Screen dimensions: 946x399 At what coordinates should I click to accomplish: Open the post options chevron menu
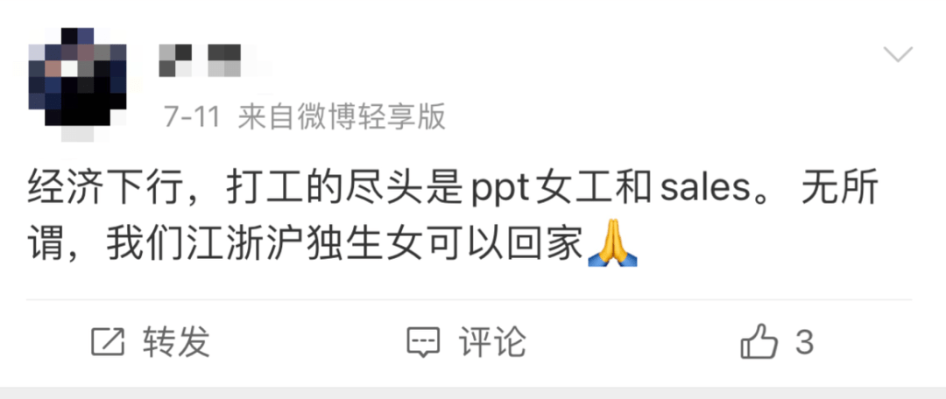pos(898,55)
